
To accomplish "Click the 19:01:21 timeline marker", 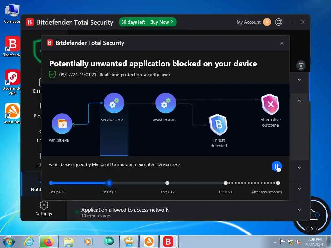I will pyautogui.click(x=225, y=183).
